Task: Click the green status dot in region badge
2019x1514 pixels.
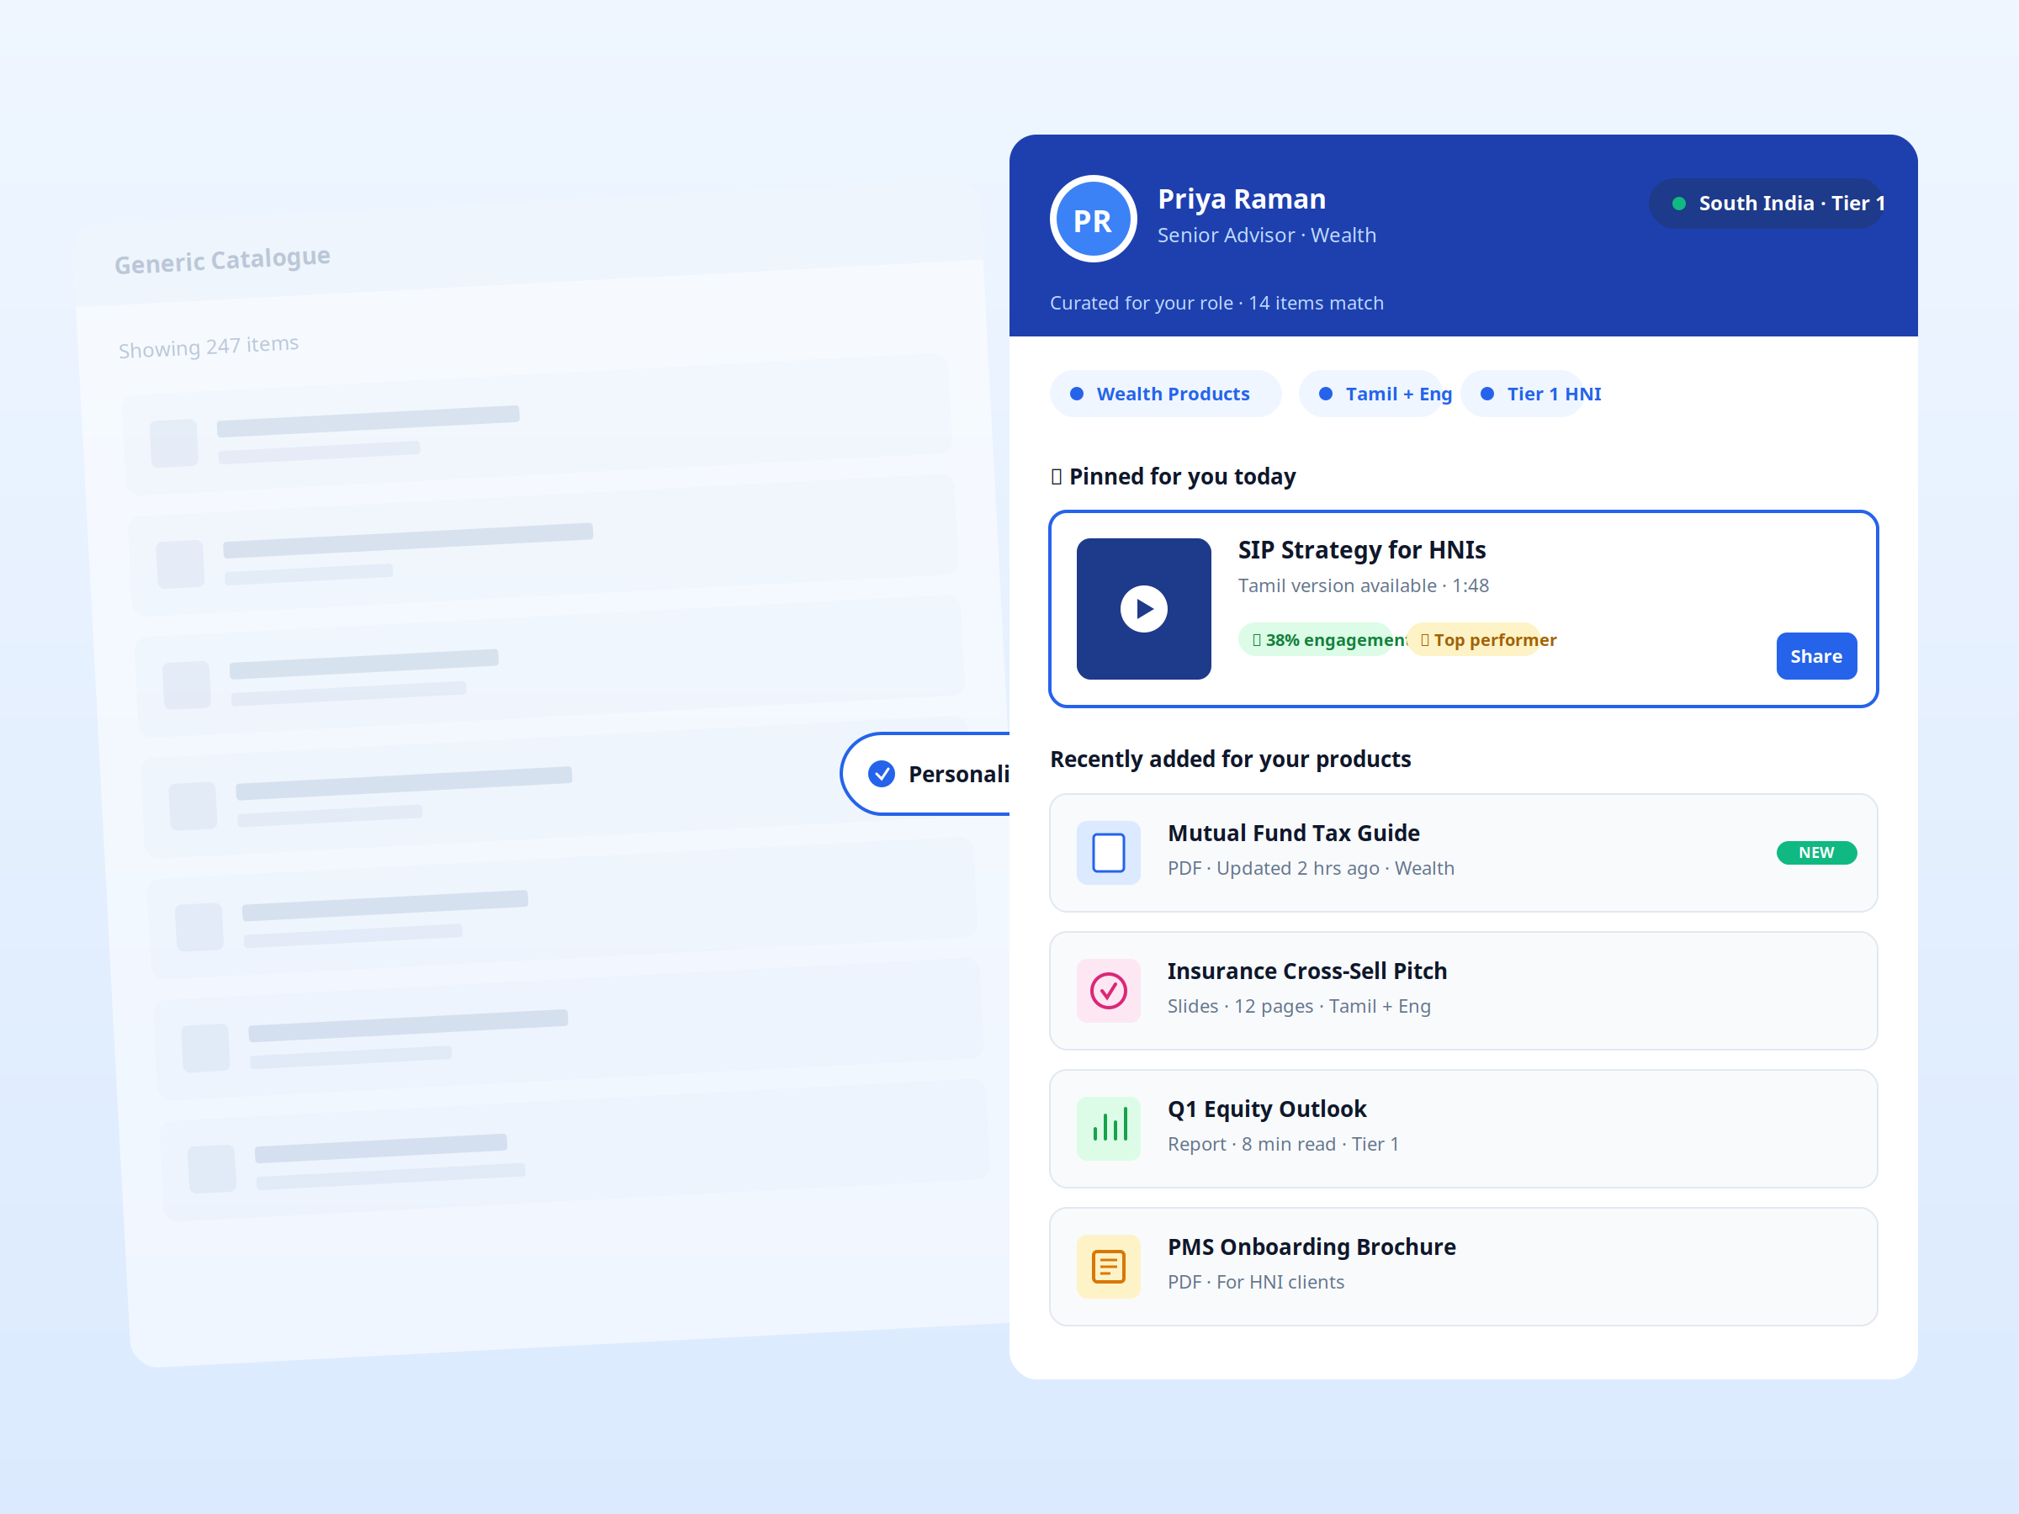Action: [1678, 204]
